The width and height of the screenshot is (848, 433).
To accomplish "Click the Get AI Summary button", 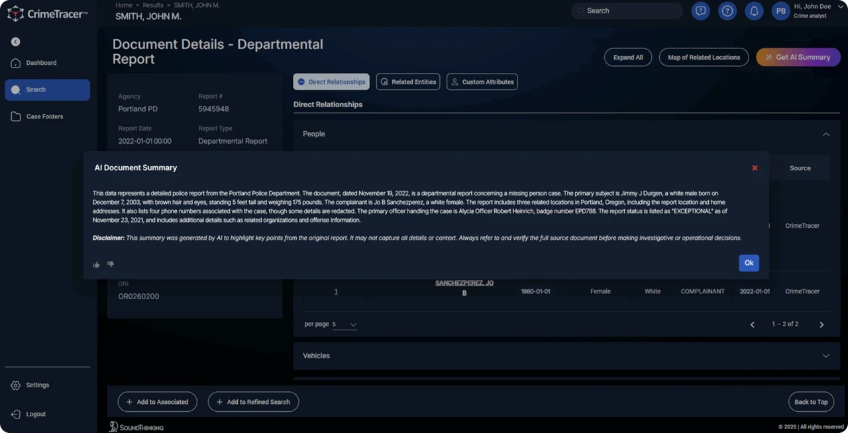I will [x=798, y=58].
